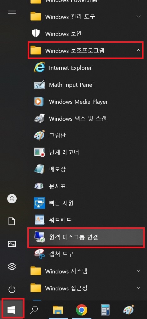
Task: Open File Explorer from taskbar
Action: click(58, 310)
